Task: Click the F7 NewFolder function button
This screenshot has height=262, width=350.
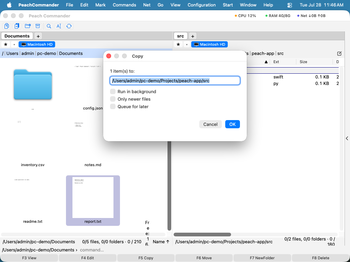Action: pos(262,258)
